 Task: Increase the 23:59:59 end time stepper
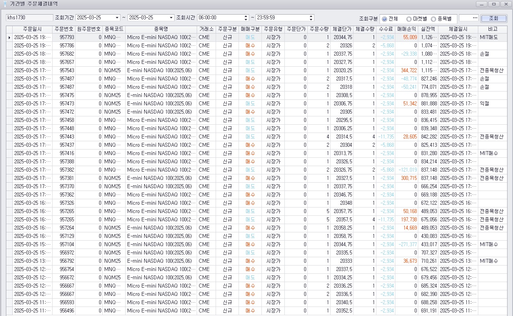pos(312,16)
